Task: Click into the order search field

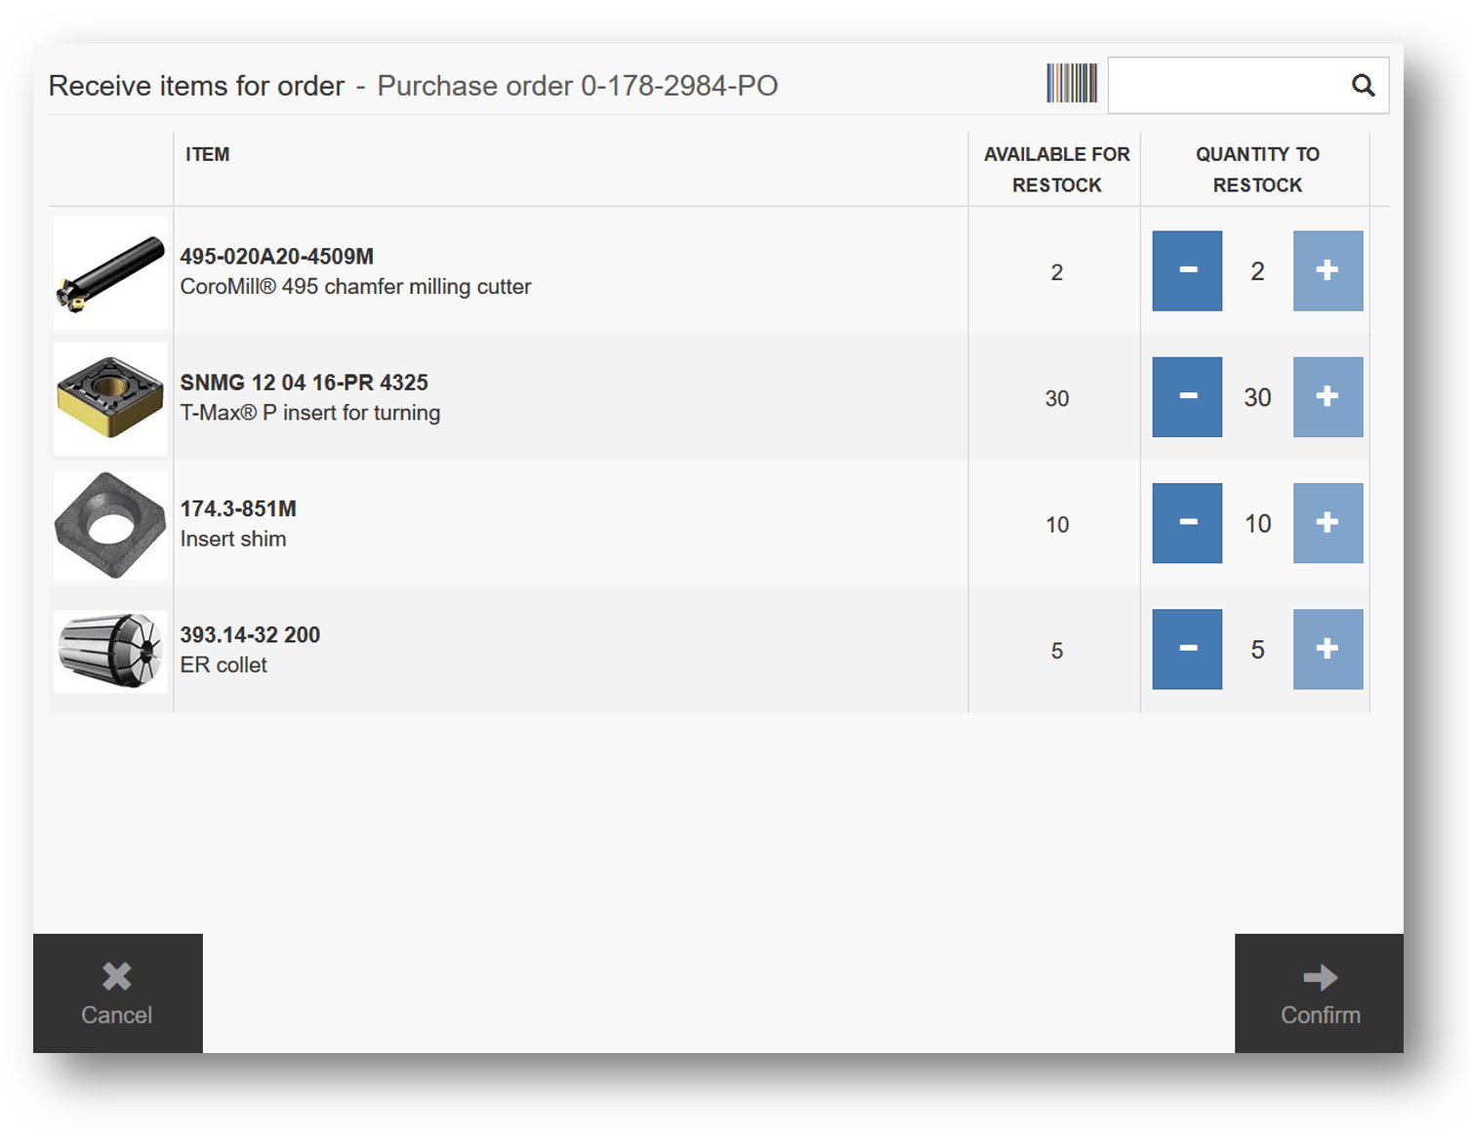Action: pyautogui.click(x=1227, y=86)
